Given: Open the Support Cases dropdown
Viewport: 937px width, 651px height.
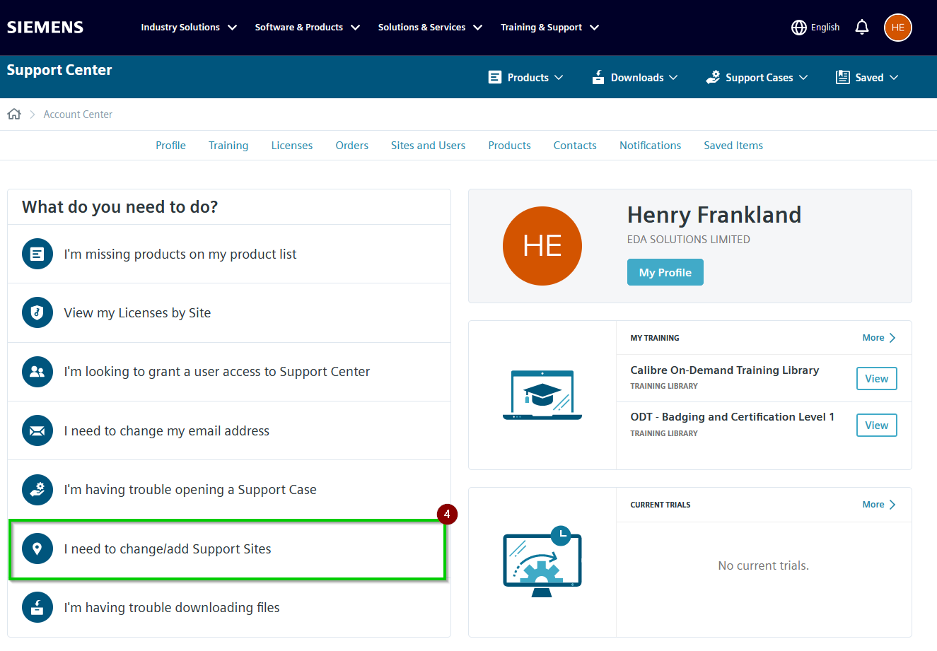Looking at the screenshot, I should pyautogui.click(x=757, y=77).
